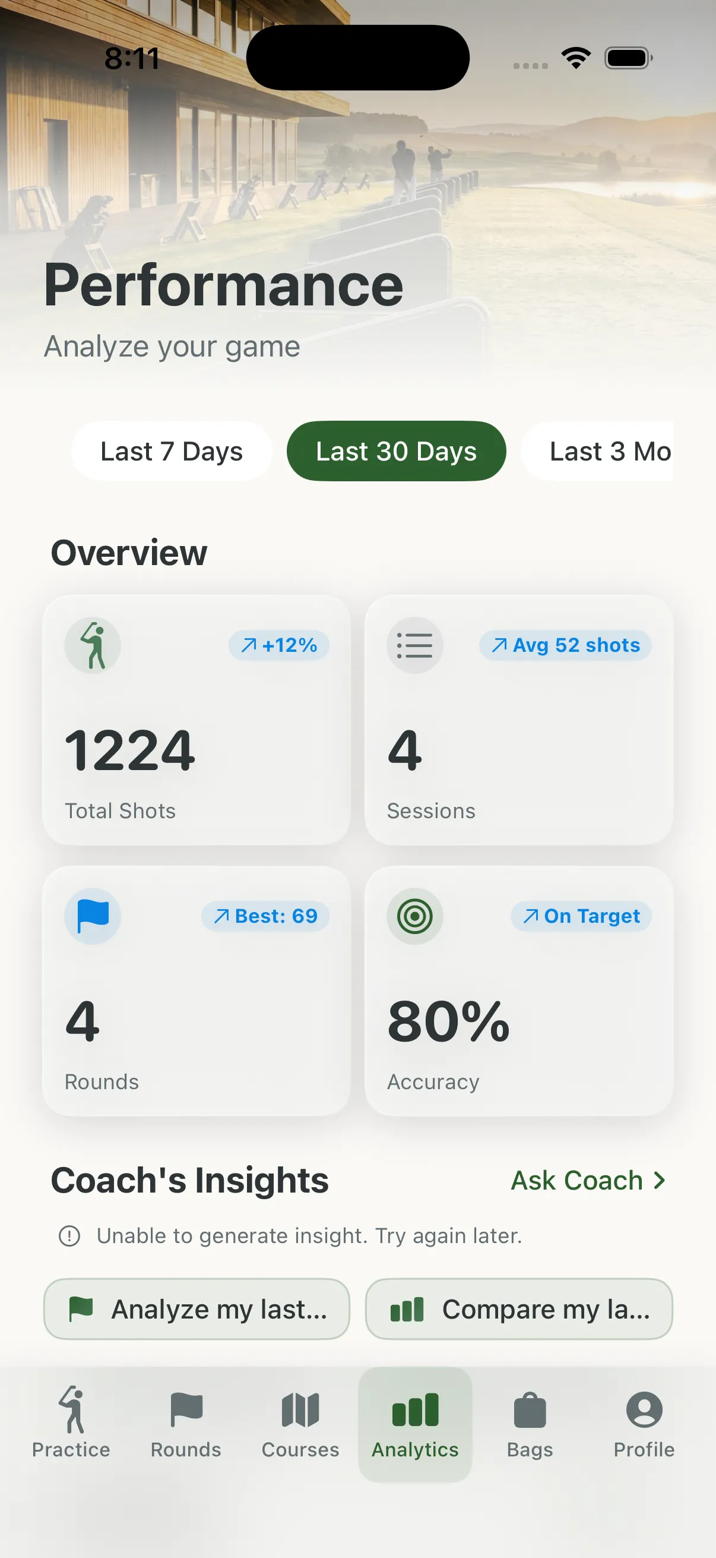Select the Last 30 Days filter
Image resolution: width=716 pixels, height=1558 pixels.
(397, 451)
